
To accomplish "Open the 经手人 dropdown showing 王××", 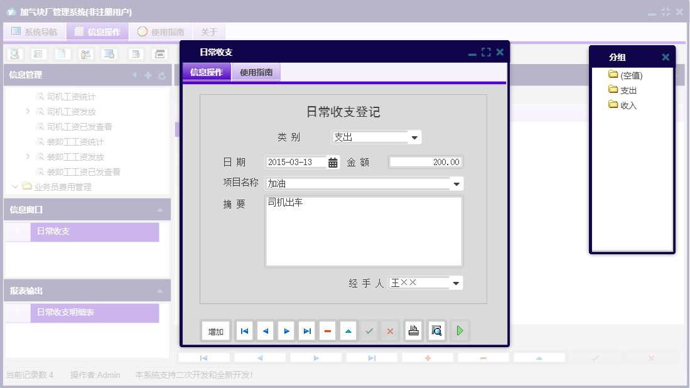I will 456,283.
